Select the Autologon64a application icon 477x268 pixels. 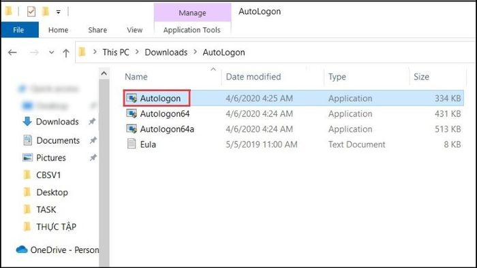(x=132, y=129)
